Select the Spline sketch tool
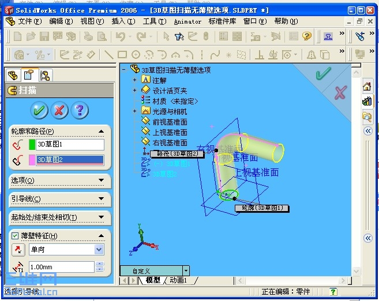The height and width of the screenshot is (301, 379). click(215, 55)
